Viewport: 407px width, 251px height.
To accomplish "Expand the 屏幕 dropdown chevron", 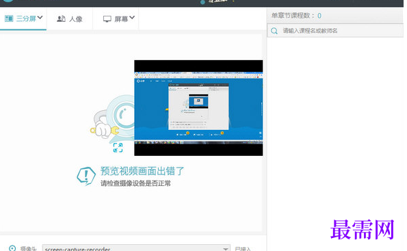I will pyautogui.click(x=132, y=18).
